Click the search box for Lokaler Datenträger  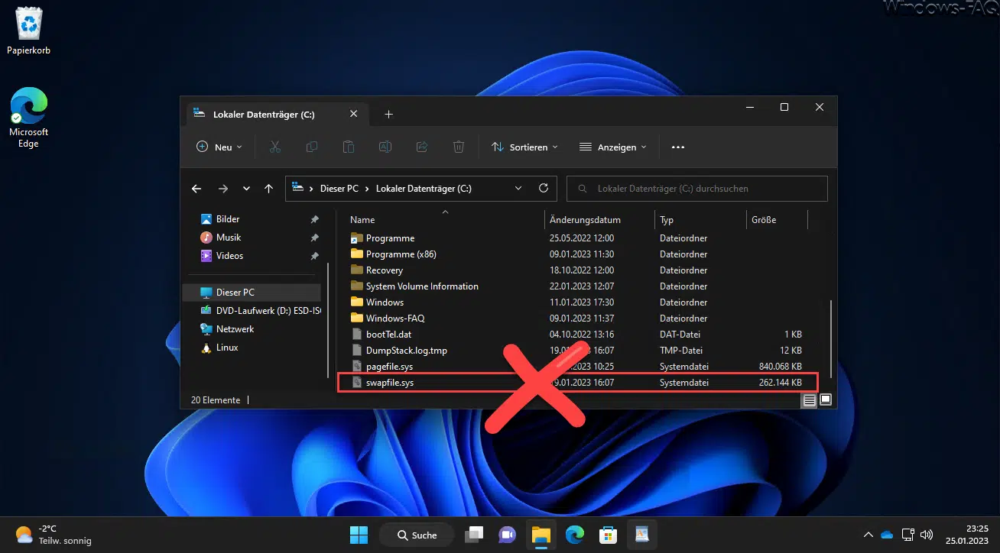[x=697, y=188]
